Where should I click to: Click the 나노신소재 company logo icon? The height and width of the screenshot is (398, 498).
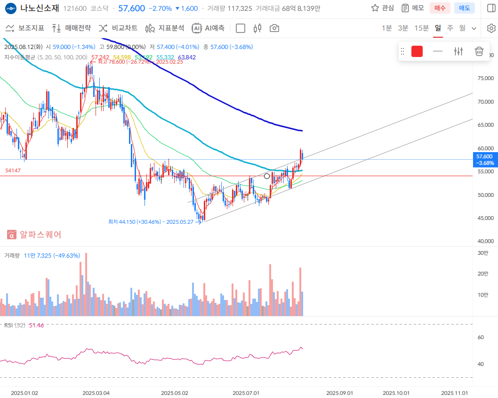point(11,8)
